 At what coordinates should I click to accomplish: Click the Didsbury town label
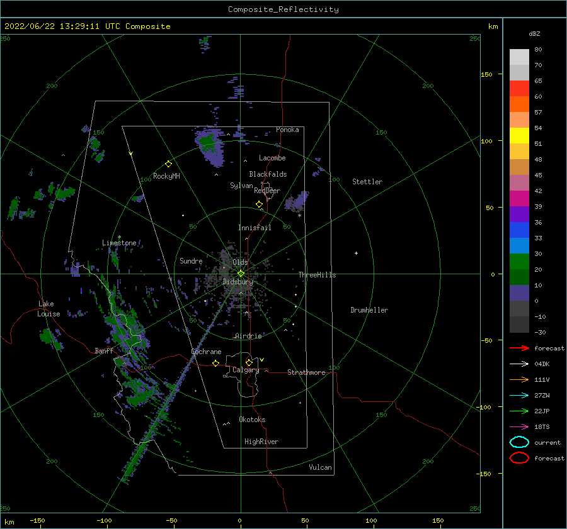click(x=238, y=282)
